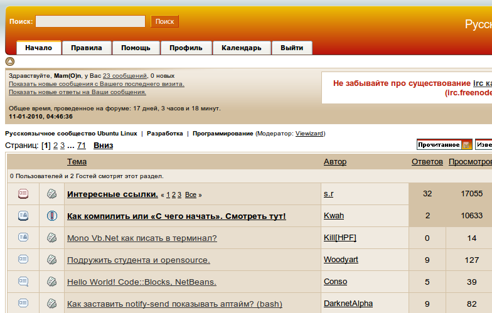Open page 2 of Интересные ссылки topic

click(x=174, y=194)
